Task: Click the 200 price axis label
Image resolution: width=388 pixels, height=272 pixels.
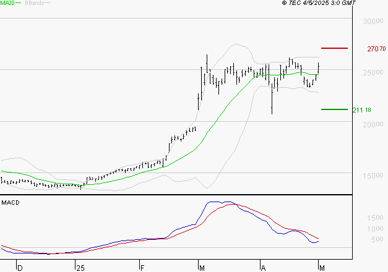Action: point(373,124)
